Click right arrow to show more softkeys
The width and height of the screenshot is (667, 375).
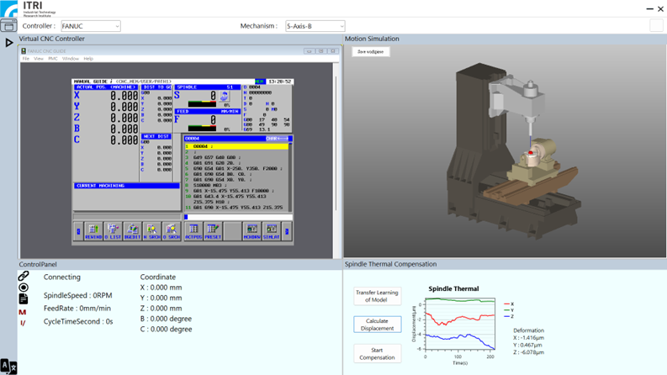(x=287, y=230)
